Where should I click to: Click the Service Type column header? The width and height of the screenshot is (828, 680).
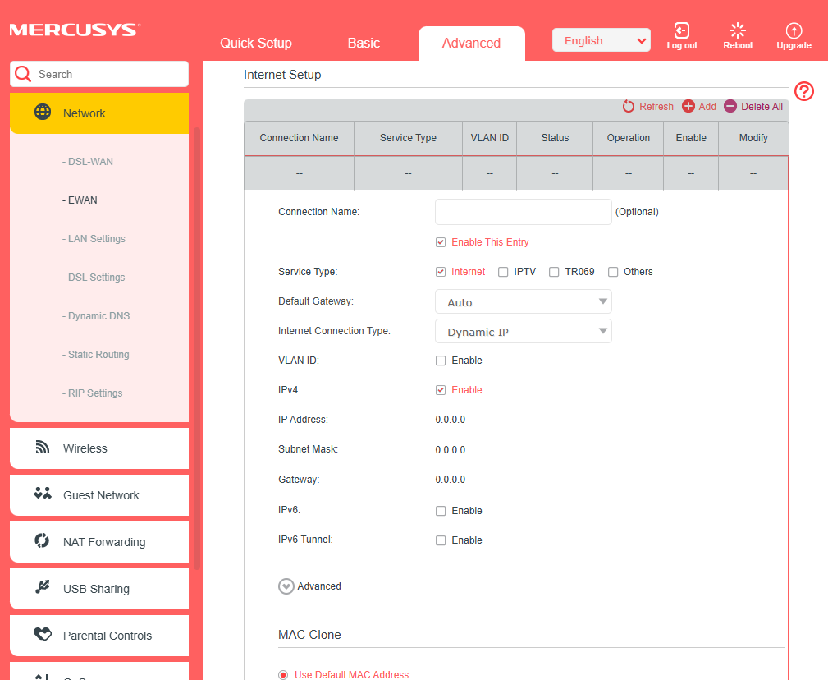(x=408, y=138)
